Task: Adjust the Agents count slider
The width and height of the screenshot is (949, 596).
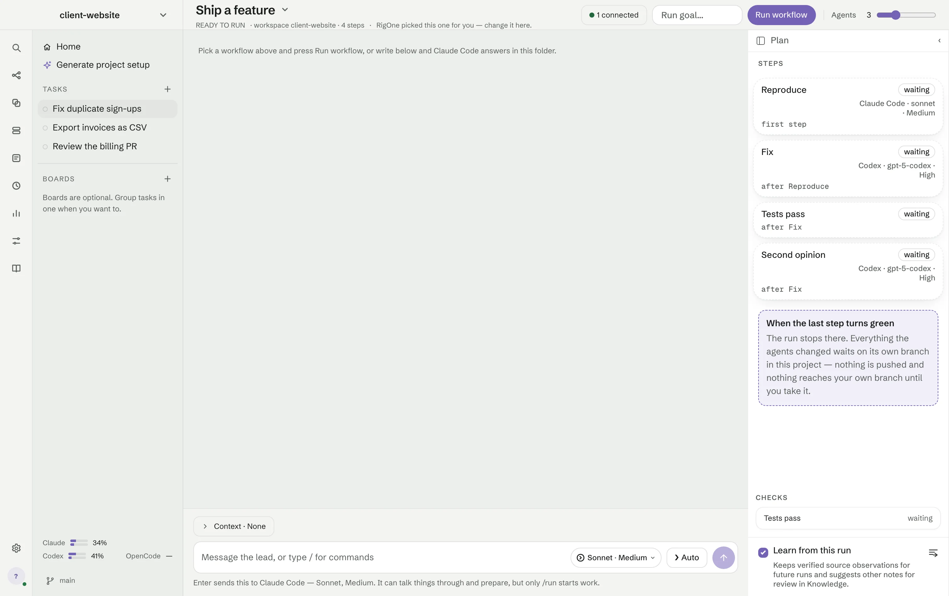Action: click(906, 15)
